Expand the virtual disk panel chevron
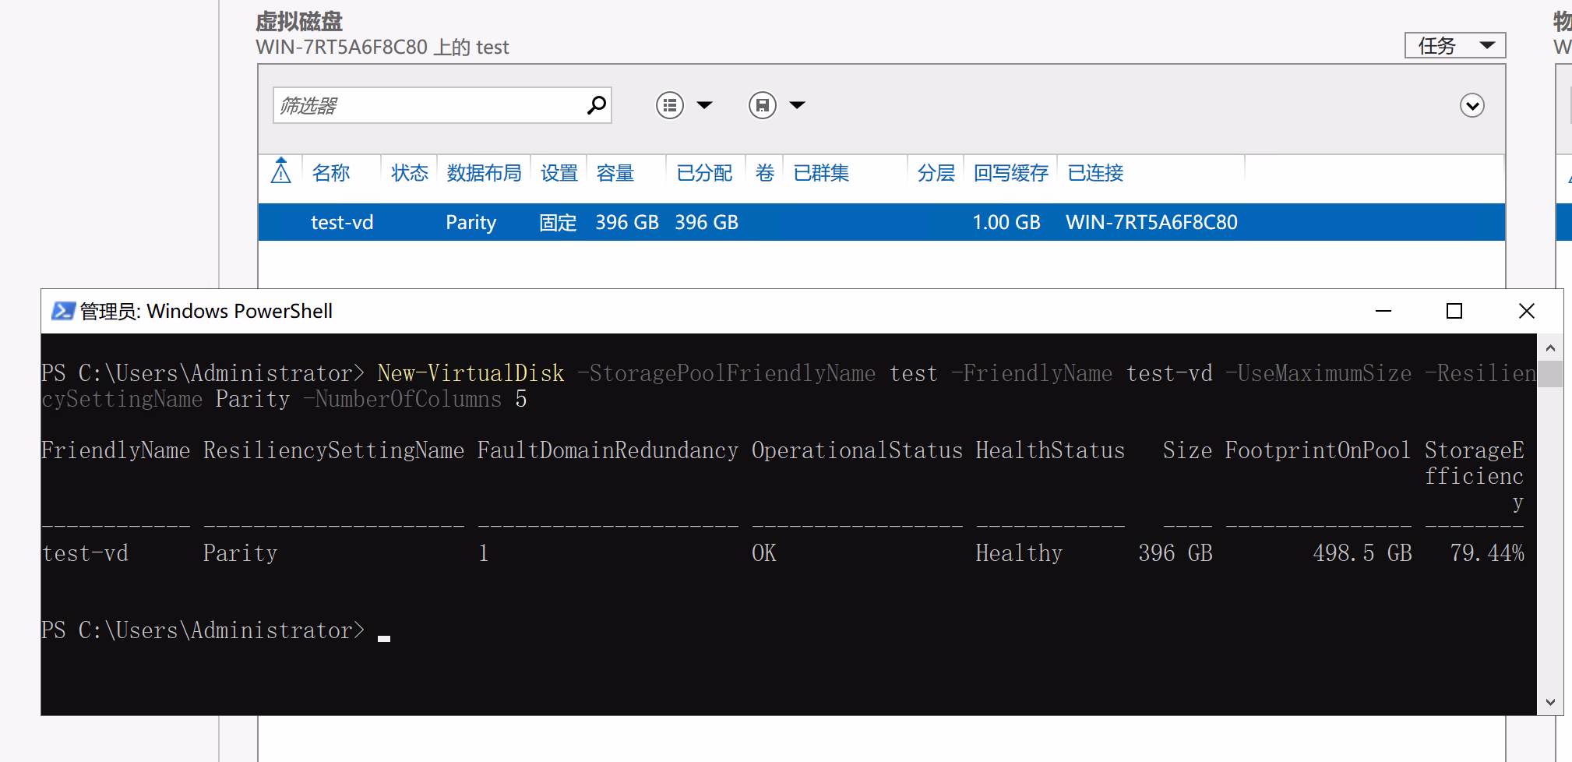The width and height of the screenshot is (1572, 762). pos(1472,105)
